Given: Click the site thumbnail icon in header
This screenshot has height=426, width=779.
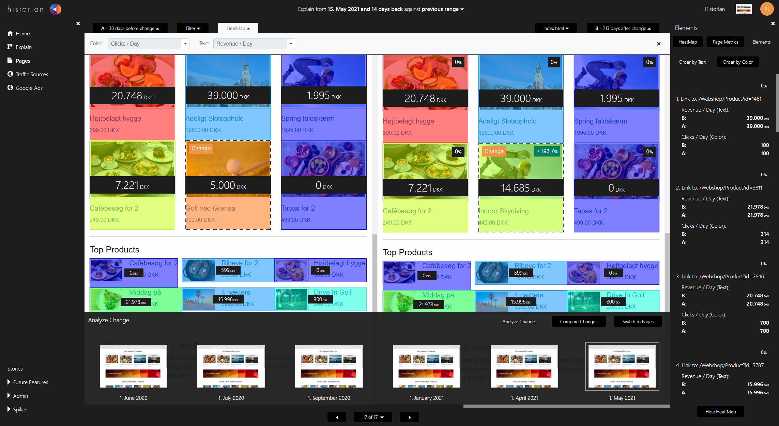Looking at the screenshot, I should click(x=744, y=9).
